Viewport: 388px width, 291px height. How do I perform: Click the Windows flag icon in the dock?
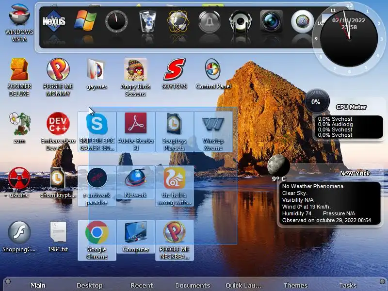coord(85,20)
